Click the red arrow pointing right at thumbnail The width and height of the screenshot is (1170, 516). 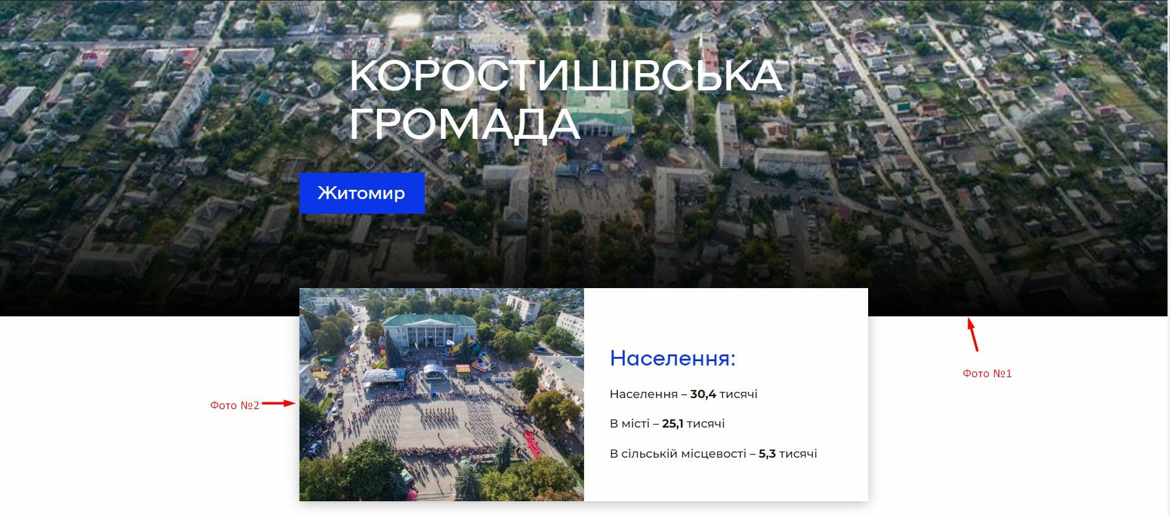pos(279,404)
